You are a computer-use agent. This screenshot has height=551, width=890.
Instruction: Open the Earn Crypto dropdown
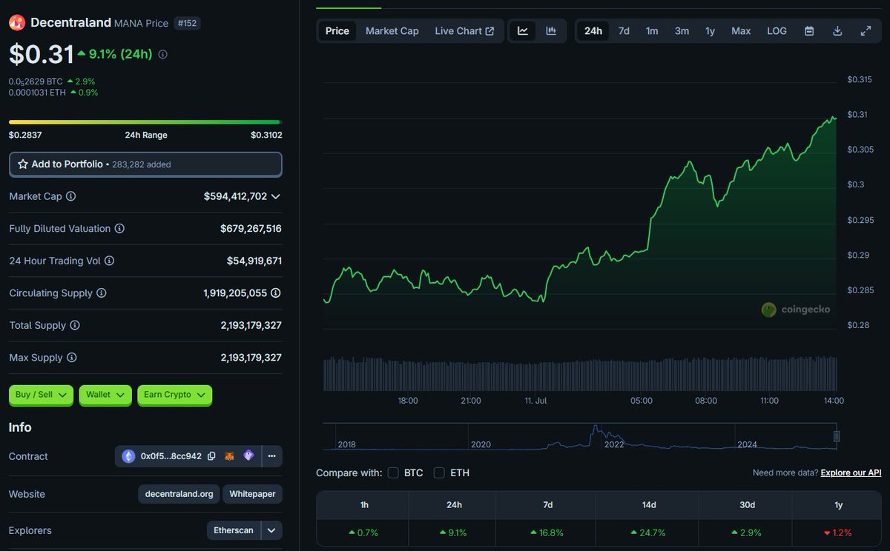point(175,395)
